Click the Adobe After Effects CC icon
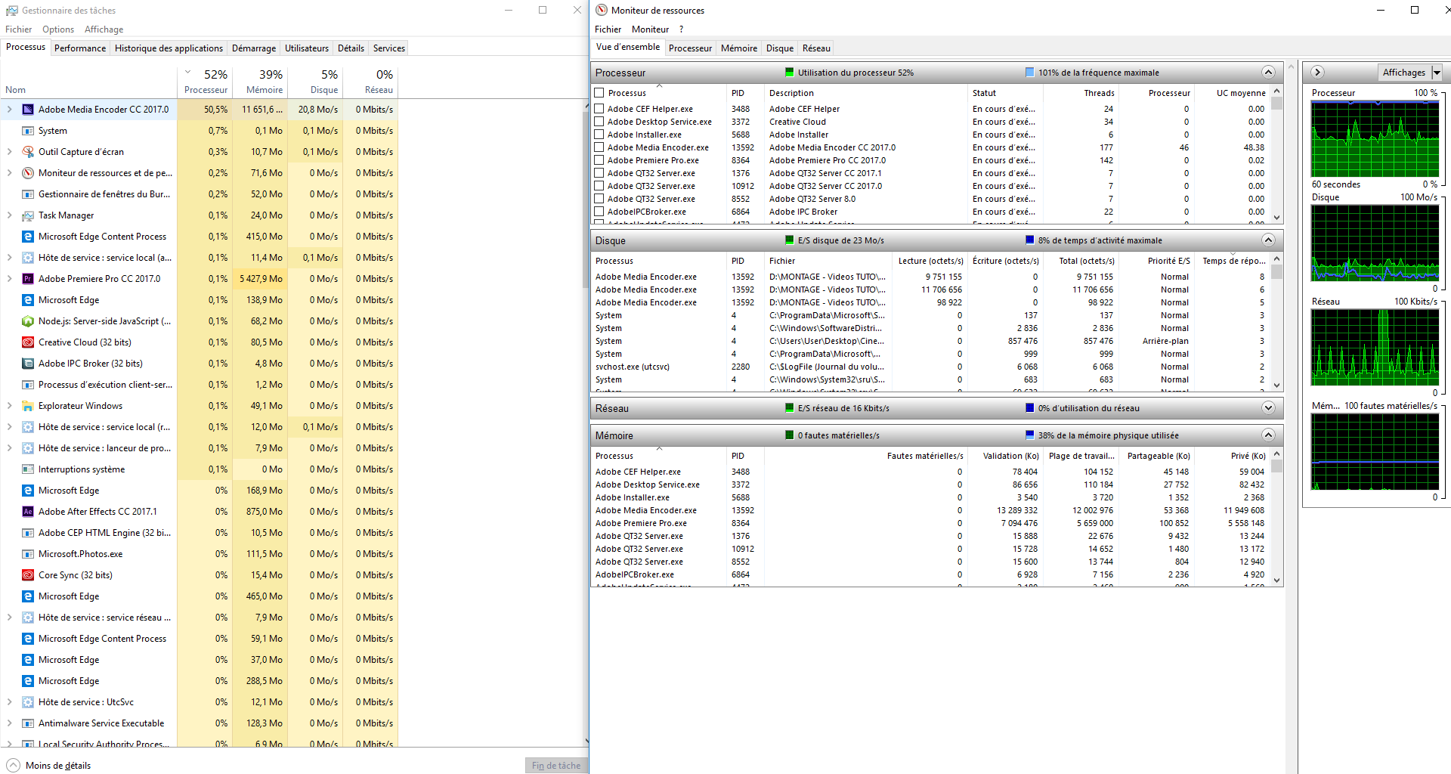Viewport: 1451px width, 774px height. (28, 512)
